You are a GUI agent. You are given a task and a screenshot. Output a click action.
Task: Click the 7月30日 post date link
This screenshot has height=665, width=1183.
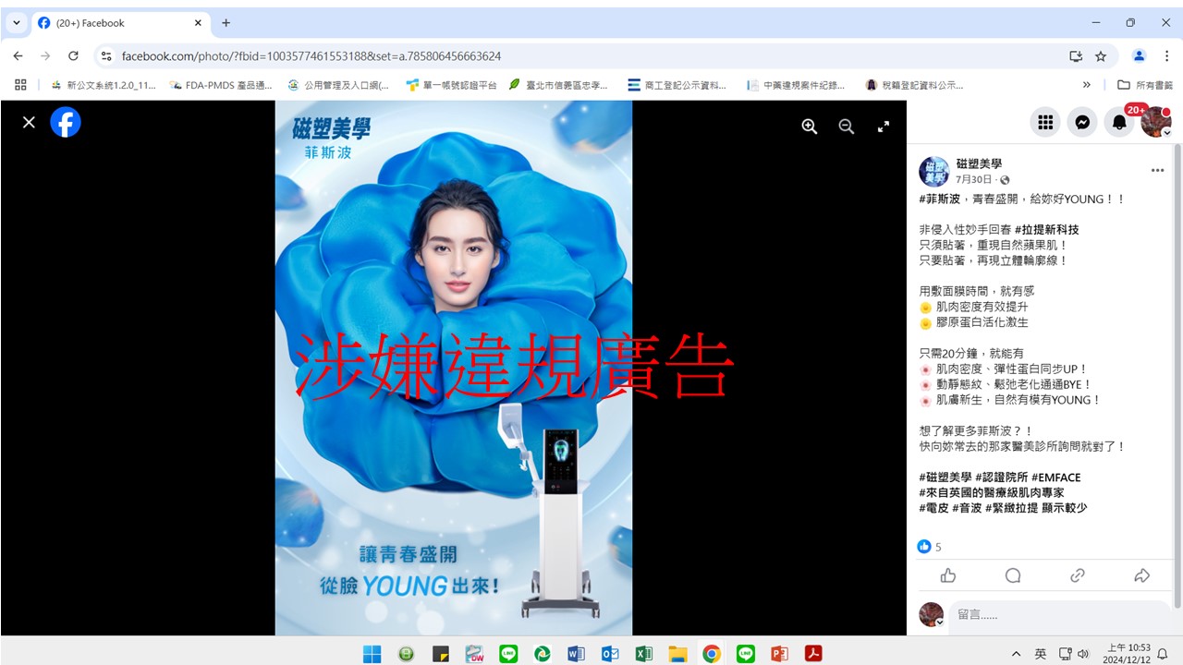tap(974, 179)
